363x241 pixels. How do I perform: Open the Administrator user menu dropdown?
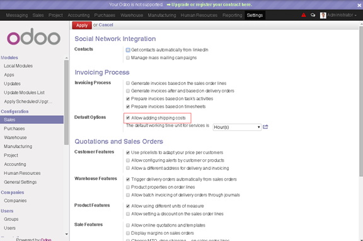point(342,15)
